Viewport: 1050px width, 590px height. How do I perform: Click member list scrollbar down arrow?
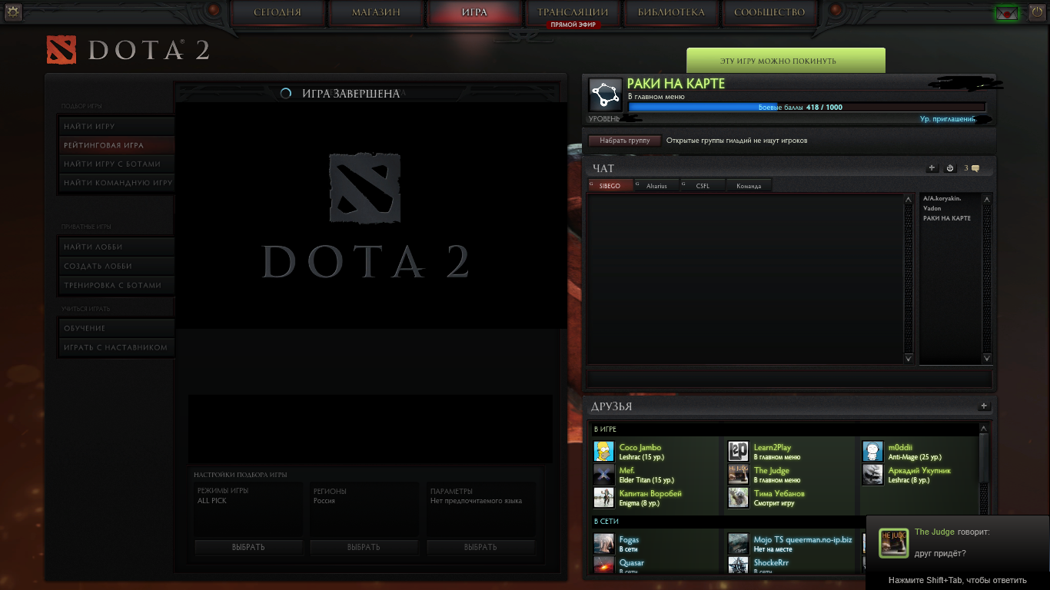[987, 358]
